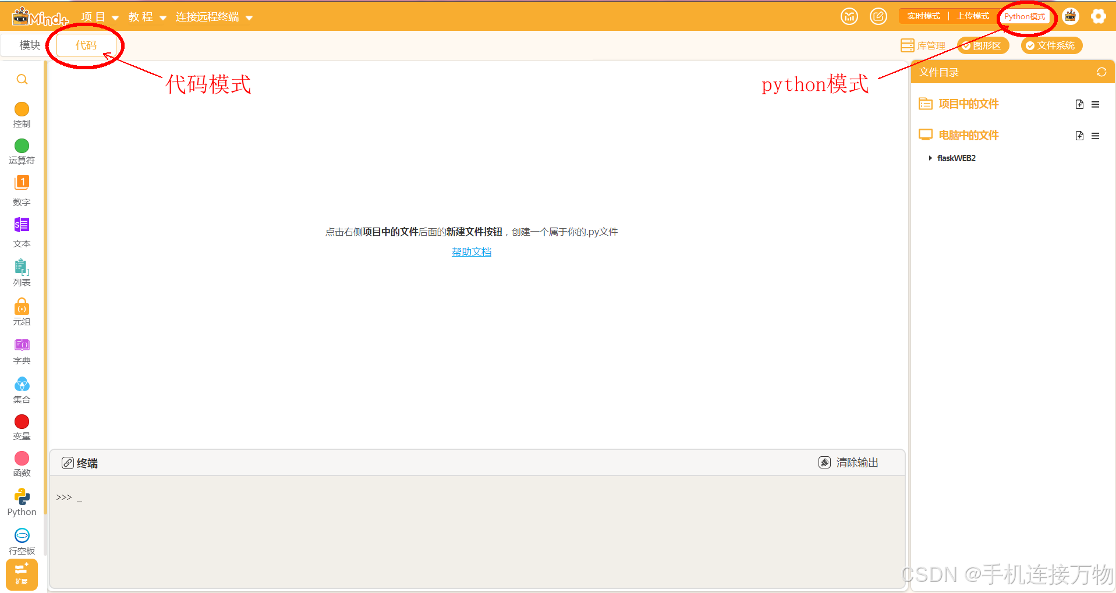Screen dimensions: 1116x593
Task: Refresh the 文件目录 panel
Action: coord(1101,72)
